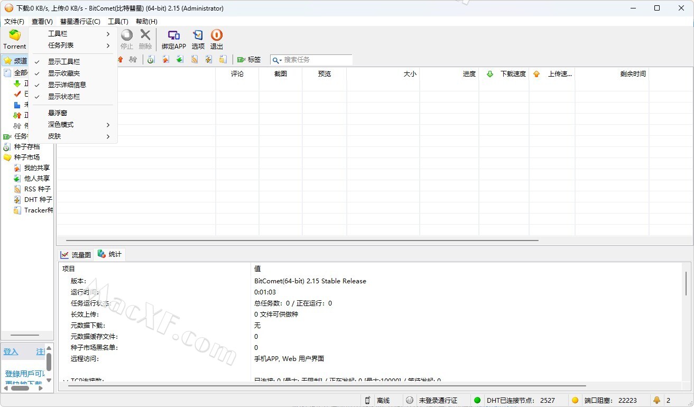The width and height of the screenshot is (694, 407).
Task: Click the 登錄用戶可以 link text
Action: (25, 374)
